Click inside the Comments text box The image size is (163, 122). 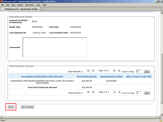click(x=55, y=47)
